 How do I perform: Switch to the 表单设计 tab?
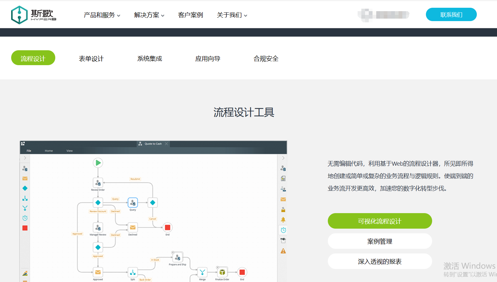click(x=91, y=58)
